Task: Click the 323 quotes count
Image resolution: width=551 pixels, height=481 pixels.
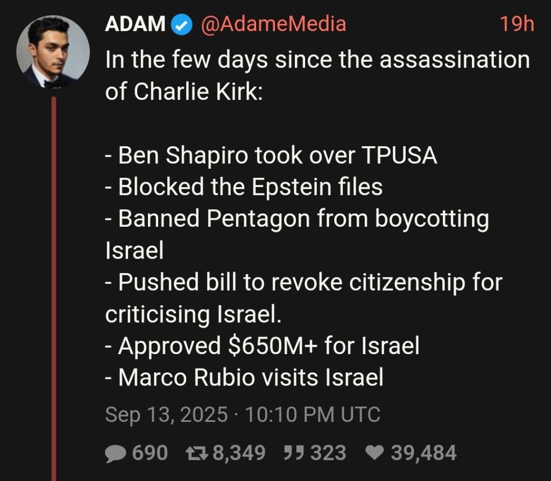Action: pos(328,453)
